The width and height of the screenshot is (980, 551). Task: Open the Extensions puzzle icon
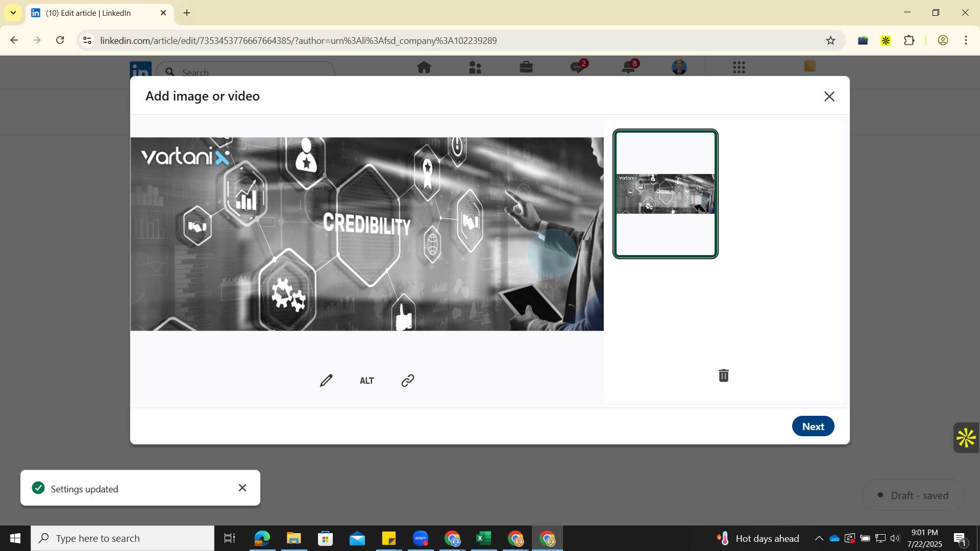[x=909, y=40]
